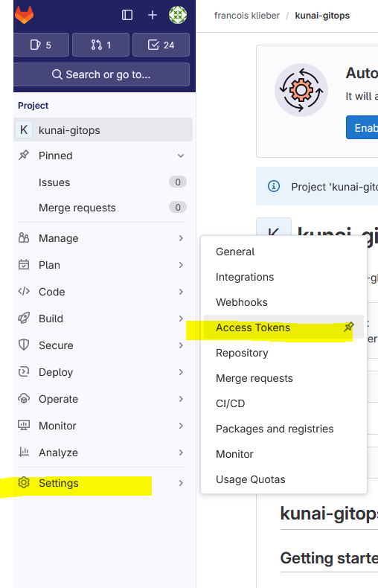Click the Merge requests count badge
This screenshot has width=378, height=588.
click(x=178, y=208)
